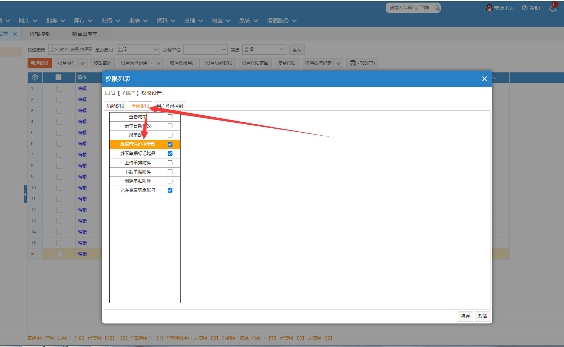This screenshot has height=347, width=564.
Task: Open the 专属老师 QQ penguin icon
Action: click(x=489, y=8)
